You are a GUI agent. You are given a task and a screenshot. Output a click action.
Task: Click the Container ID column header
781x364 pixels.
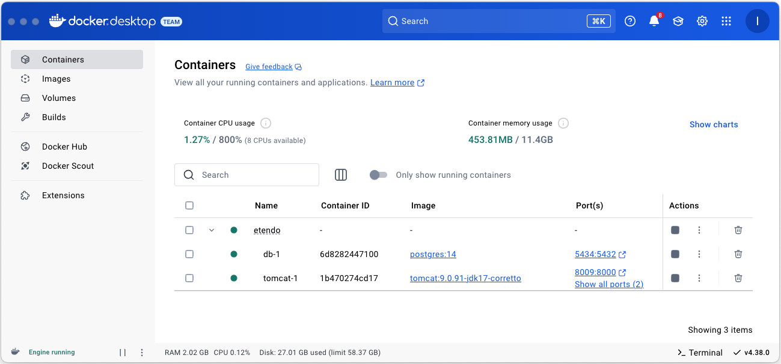pyautogui.click(x=345, y=205)
